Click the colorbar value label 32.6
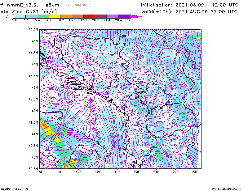This screenshot has width=248, height=191. 130,20
